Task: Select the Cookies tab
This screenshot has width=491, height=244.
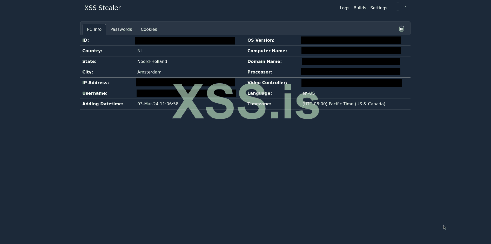Action: [149, 29]
